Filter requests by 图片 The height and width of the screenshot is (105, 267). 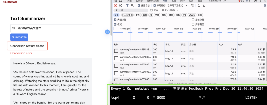pyautogui.click(x=164, y=15)
